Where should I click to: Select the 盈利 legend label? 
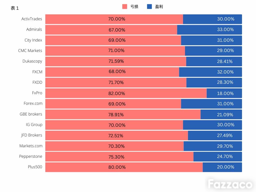coord(159,7)
